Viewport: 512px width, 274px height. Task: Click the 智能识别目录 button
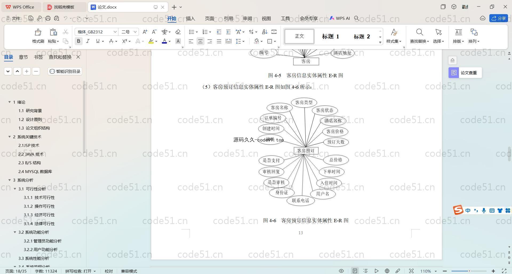(65, 71)
